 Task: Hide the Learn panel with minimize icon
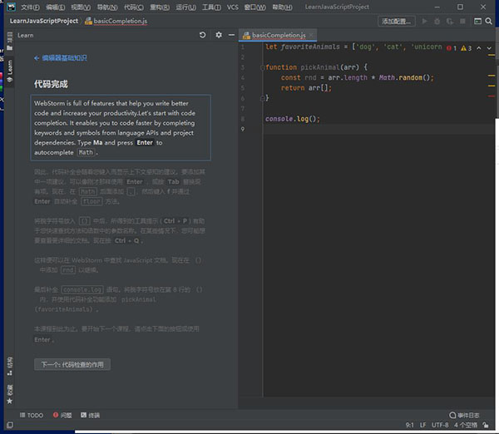(231, 36)
